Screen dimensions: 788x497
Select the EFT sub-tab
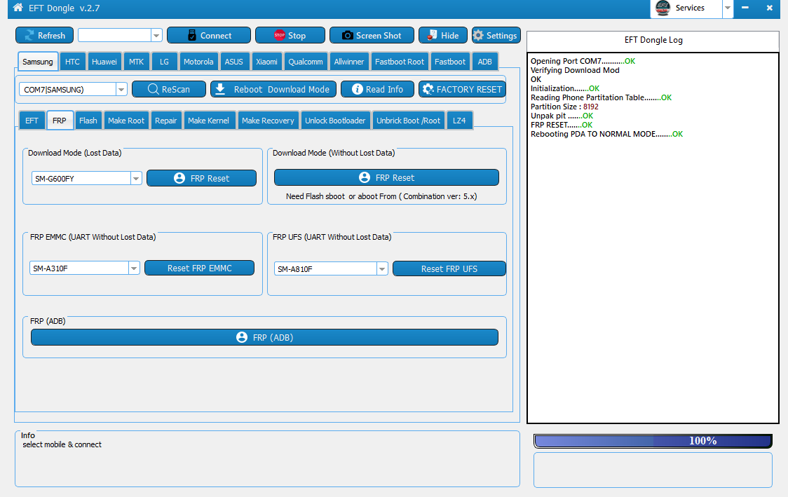(32, 121)
